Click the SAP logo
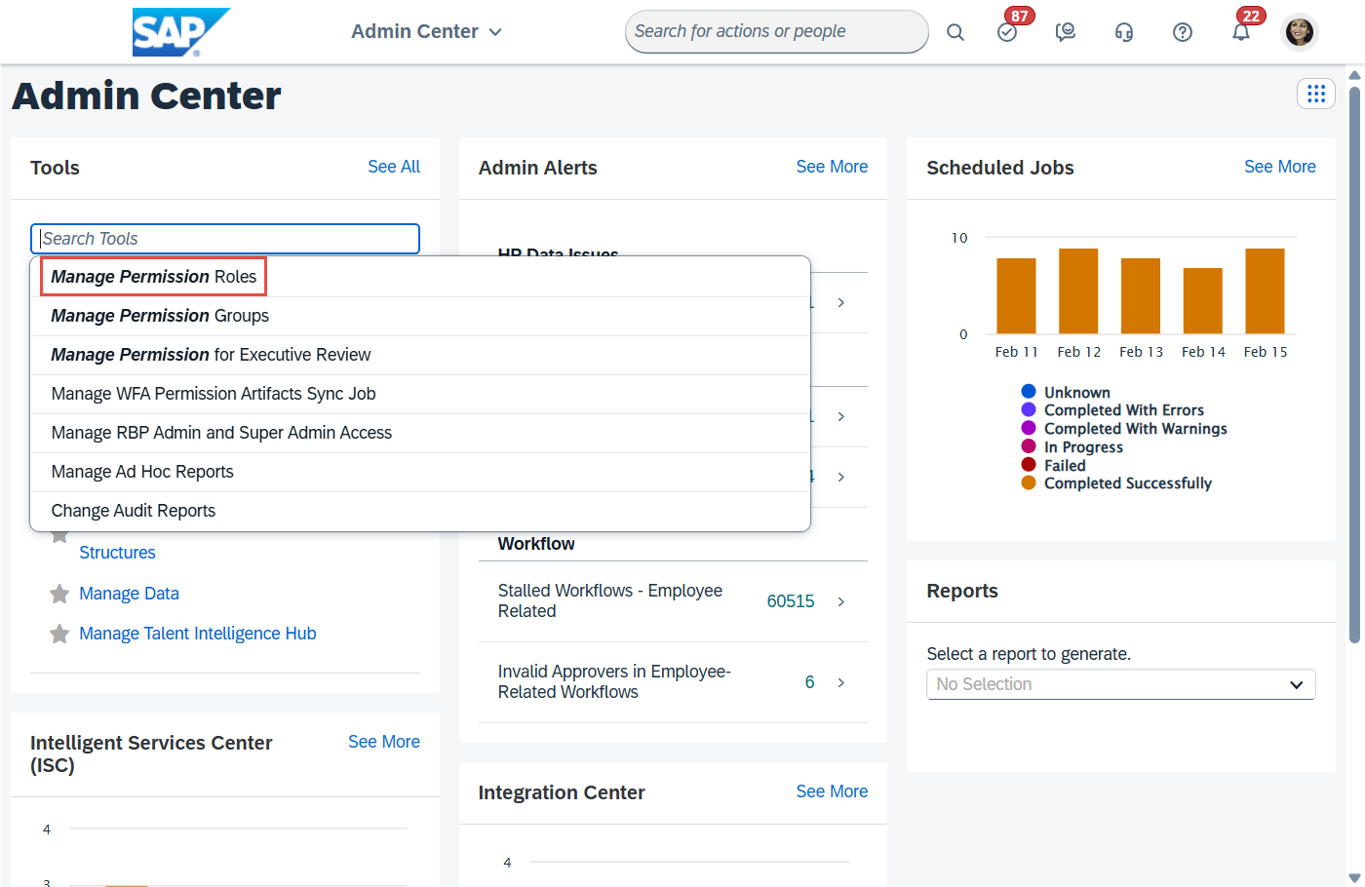The image size is (1365, 887). (x=180, y=32)
